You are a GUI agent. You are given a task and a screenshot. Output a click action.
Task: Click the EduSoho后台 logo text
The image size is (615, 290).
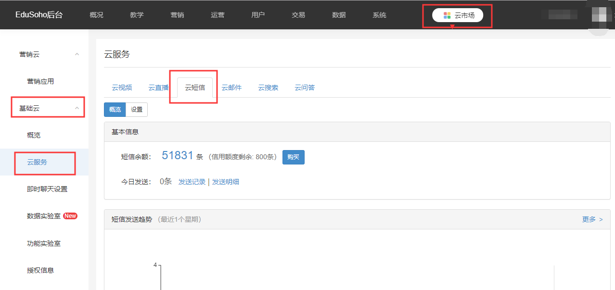(x=39, y=15)
